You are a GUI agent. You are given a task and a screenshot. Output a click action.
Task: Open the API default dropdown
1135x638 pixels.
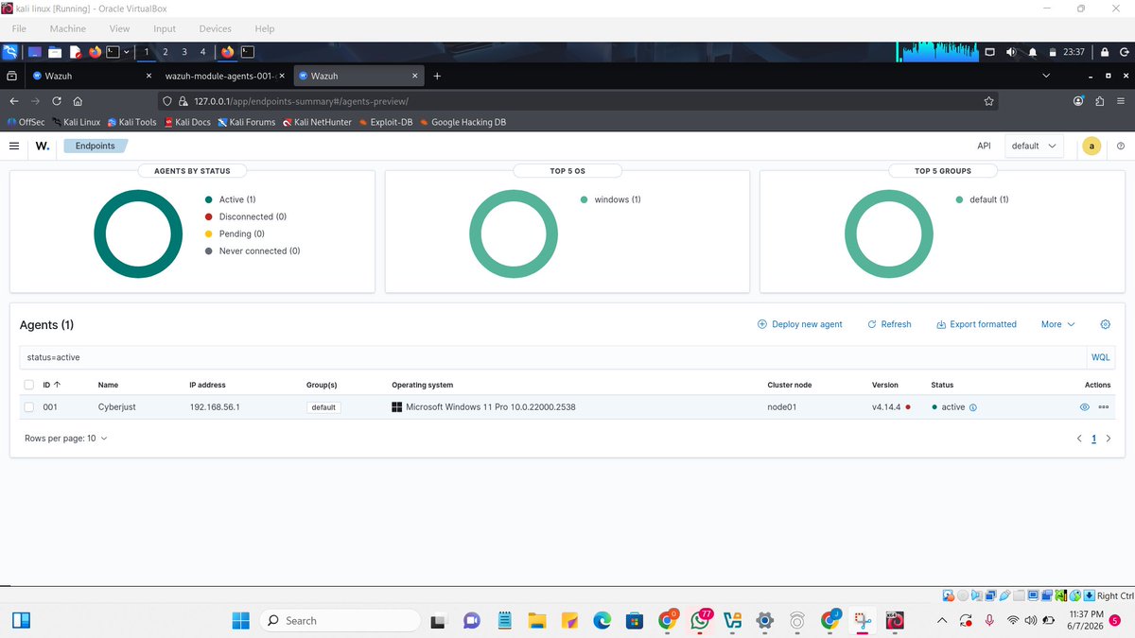[1033, 146]
